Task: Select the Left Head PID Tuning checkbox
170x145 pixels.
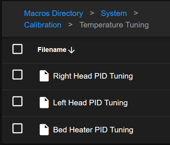Action: 17,101
